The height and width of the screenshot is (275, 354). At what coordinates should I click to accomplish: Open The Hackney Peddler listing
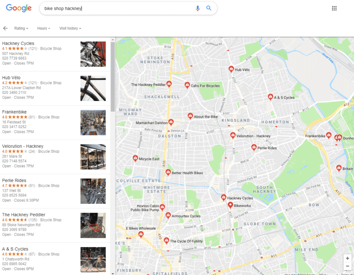(55, 225)
